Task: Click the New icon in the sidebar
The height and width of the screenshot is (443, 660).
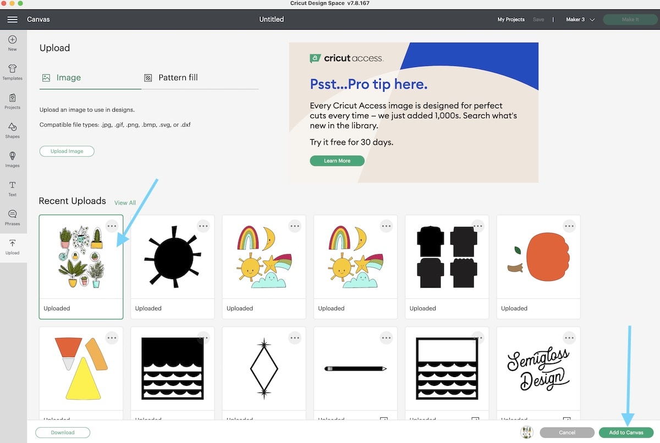Action: [12, 43]
